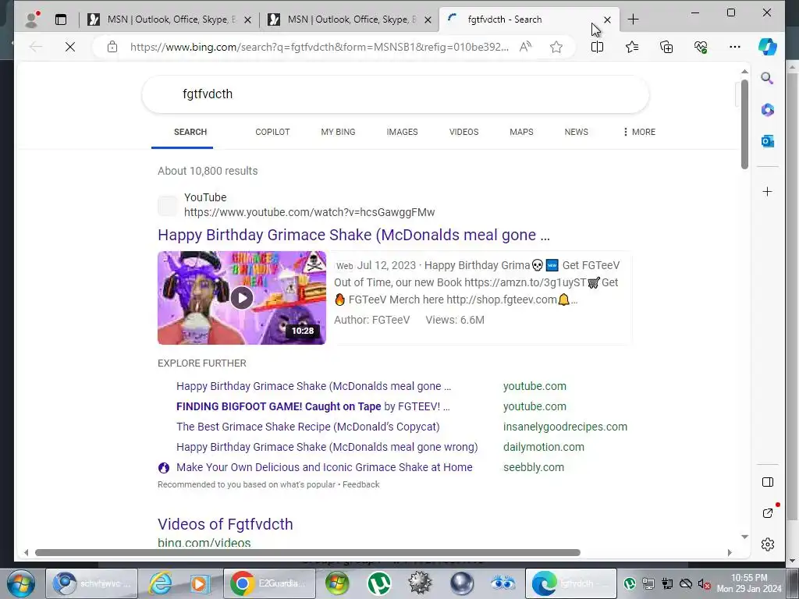The height and width of the screenshot is (599, 799).
Task: Click the Feedback link
Action: 360,484
